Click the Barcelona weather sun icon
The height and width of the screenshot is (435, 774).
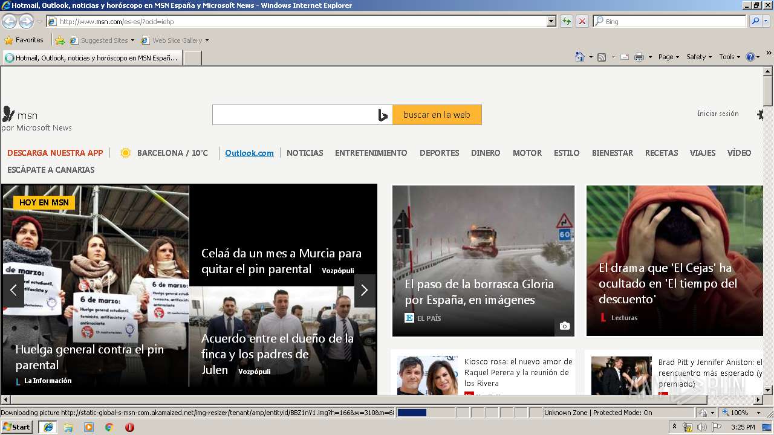click(x=125, y=153)
